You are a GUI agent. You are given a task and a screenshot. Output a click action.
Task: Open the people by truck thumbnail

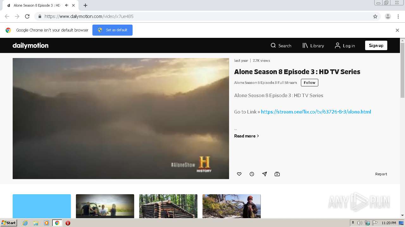pyautogui.click(x=105, y=206)
